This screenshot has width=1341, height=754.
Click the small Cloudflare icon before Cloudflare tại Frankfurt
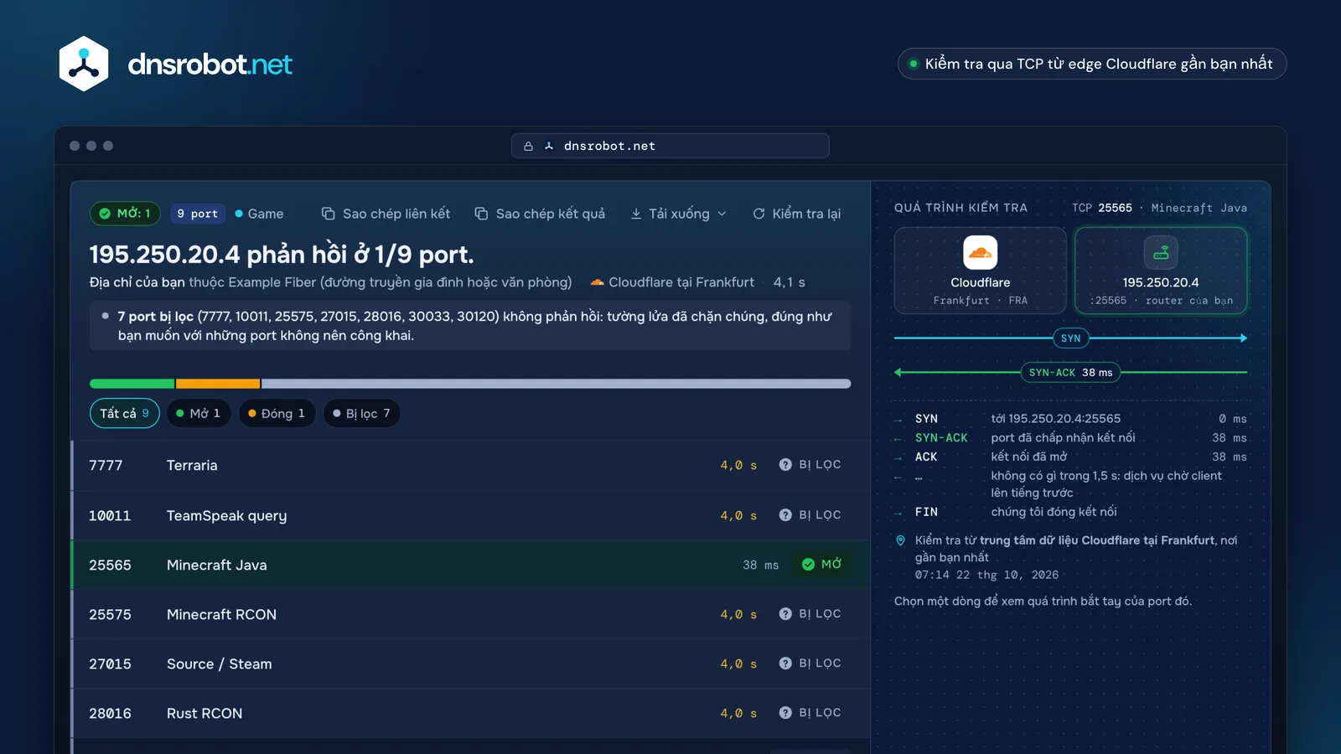[x=597, y=282]
